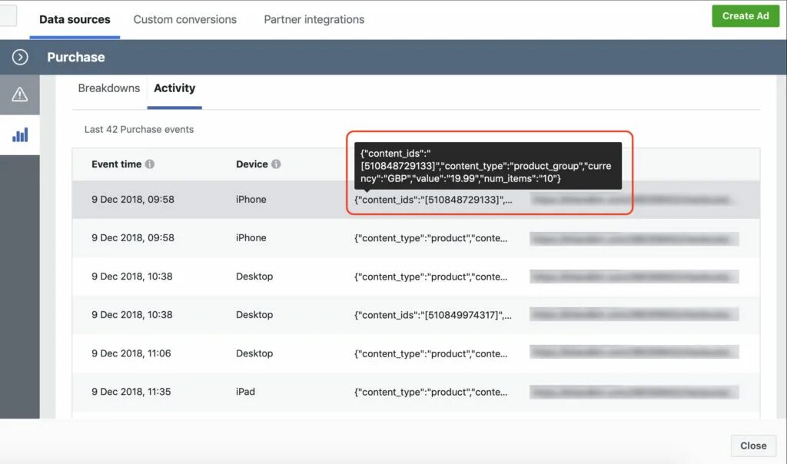Viewport: 787px width, 464px height.
Task: Click the info icon next to Event time
Action: click(150, 164)
